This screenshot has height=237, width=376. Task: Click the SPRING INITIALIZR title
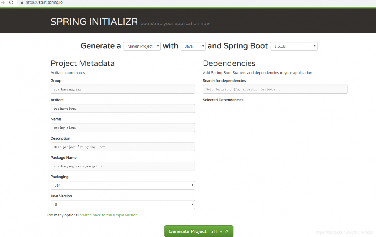pos(94,22)
